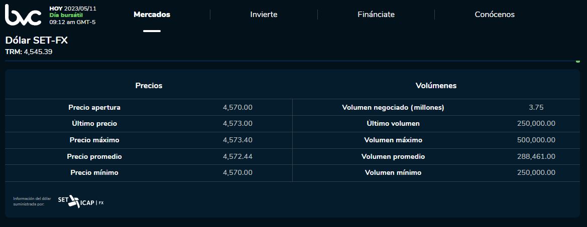This screenshot has height=227, width=587.
Task: Open the Invierte menu
Action: pos(264,15)
